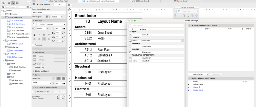The image size is (256, 107).
Task: Open the text favorites star popup
Action: tap(34, 24)
